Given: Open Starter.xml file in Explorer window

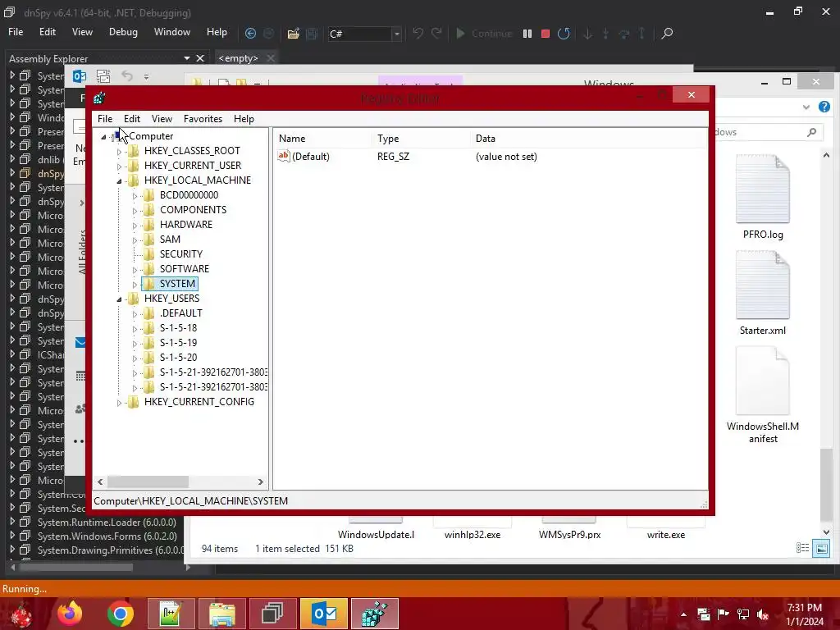Looking at the screenshot, I should (x=763, y=285).
